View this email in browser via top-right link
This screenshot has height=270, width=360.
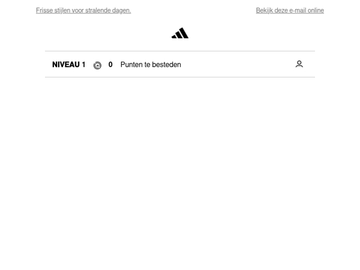(290, 10)
